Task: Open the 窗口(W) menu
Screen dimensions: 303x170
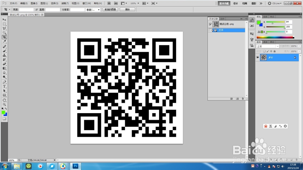Action: (87, 3)
